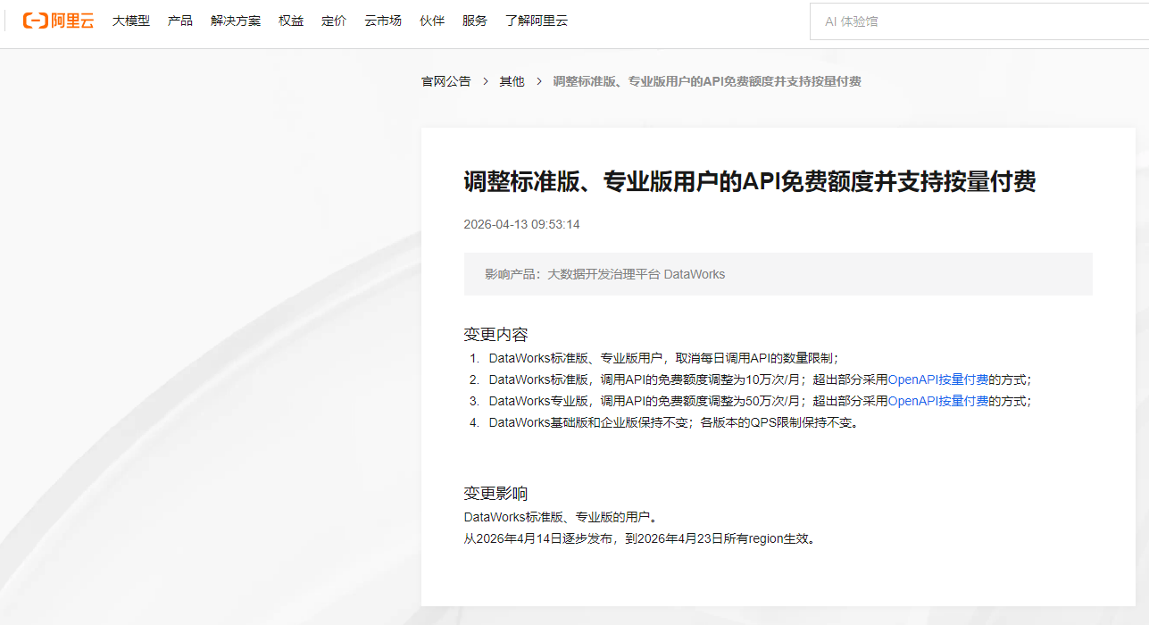The image size is (1149, 625).
Task: Select 权益 in top navigation
Action: pos(291,21)
